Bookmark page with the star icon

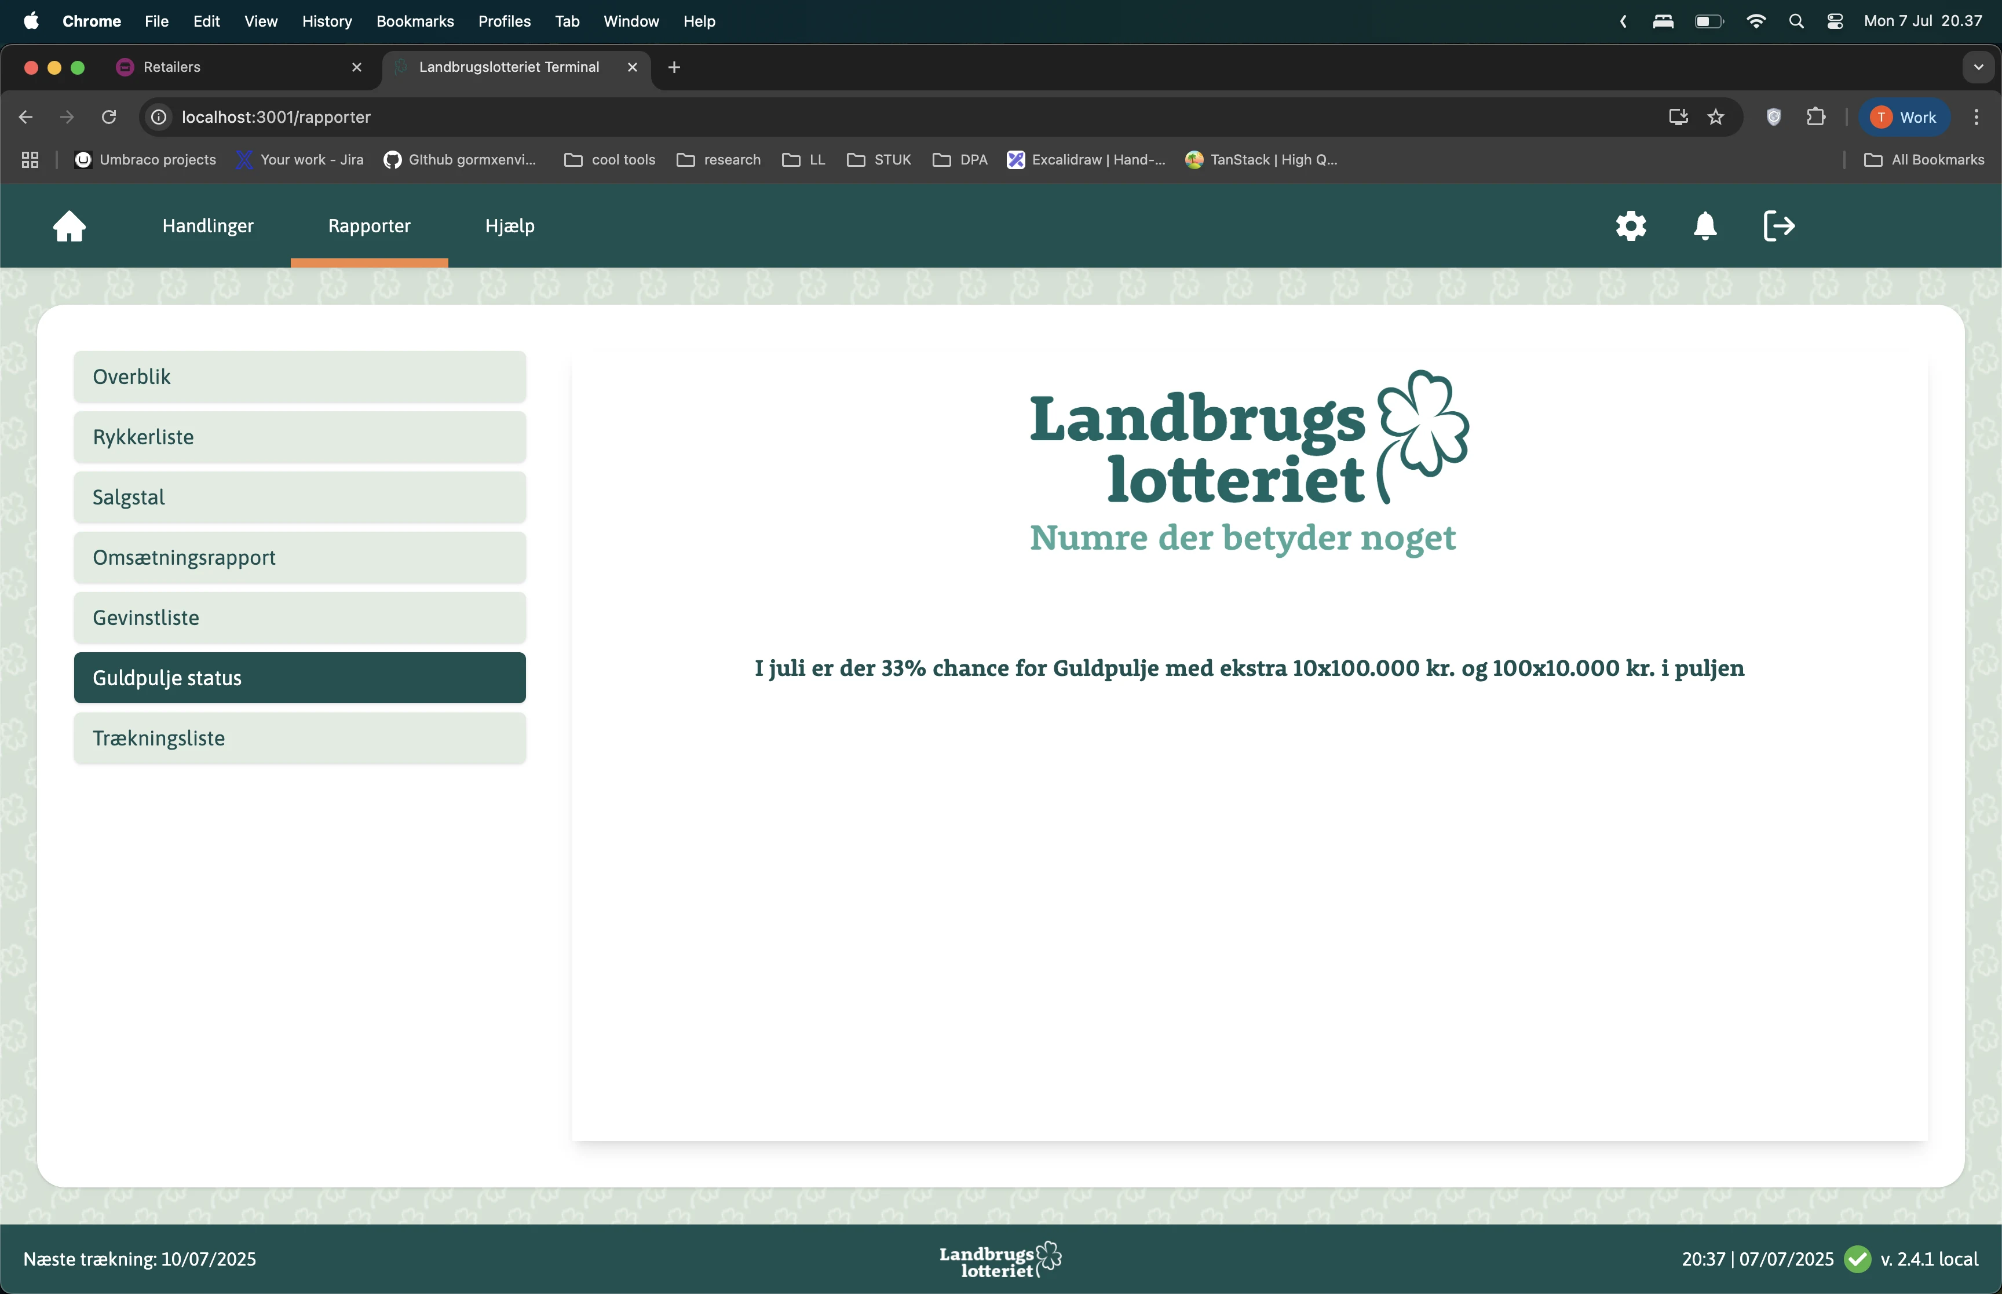pyautogui.click(x=1715, y=118)
